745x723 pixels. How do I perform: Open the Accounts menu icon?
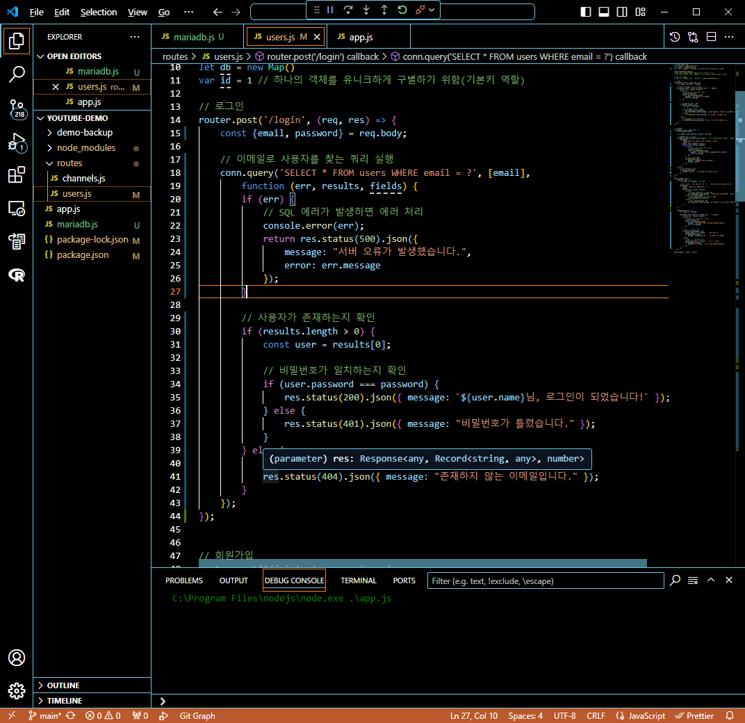pos(16,658)
